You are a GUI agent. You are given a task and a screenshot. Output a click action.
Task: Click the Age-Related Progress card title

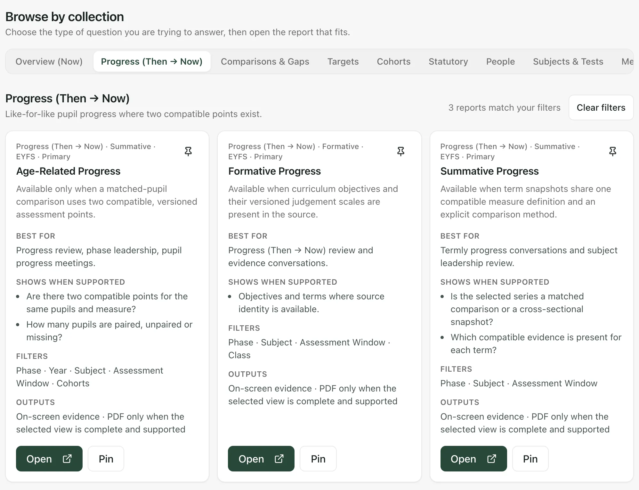click(68, 171)
